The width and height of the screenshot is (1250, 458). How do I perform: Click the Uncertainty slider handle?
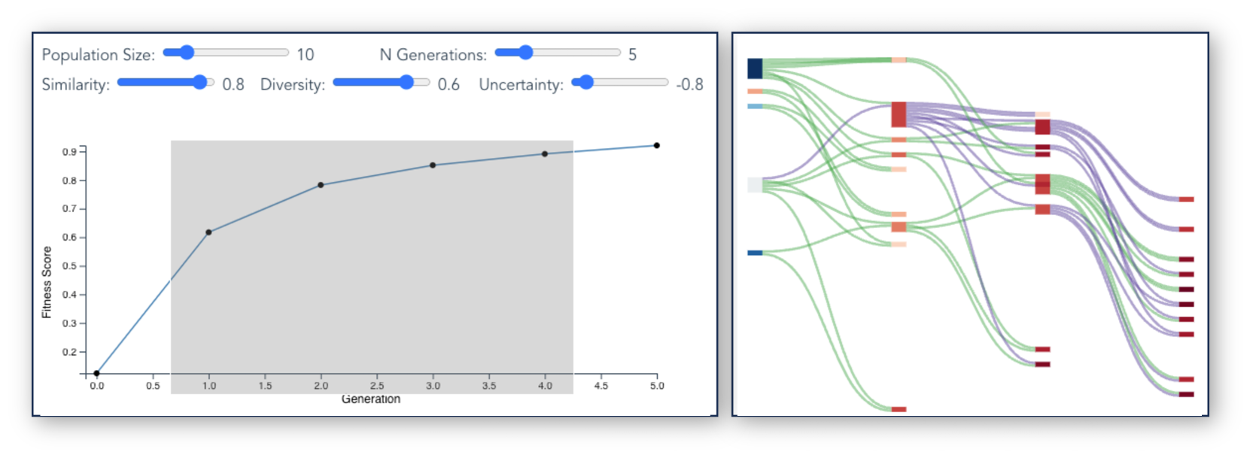[x=586, y=82]
